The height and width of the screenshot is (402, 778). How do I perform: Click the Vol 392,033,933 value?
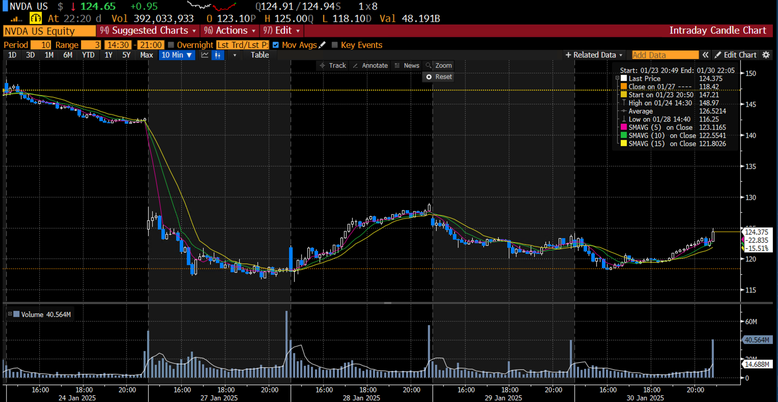pyautogui.click(x=153, y=19)
